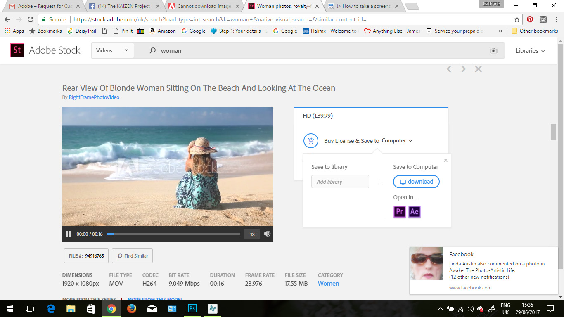Open Premiere Pro via the Pr icon

pos(399,212)
